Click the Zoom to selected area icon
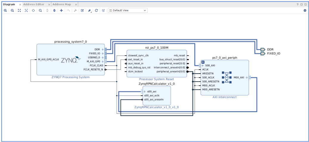 pyautogui.click(x=26, y=10)
